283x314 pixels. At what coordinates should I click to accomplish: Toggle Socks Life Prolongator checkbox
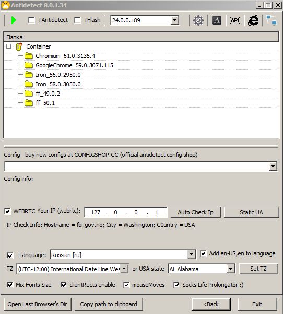[176, 285]
